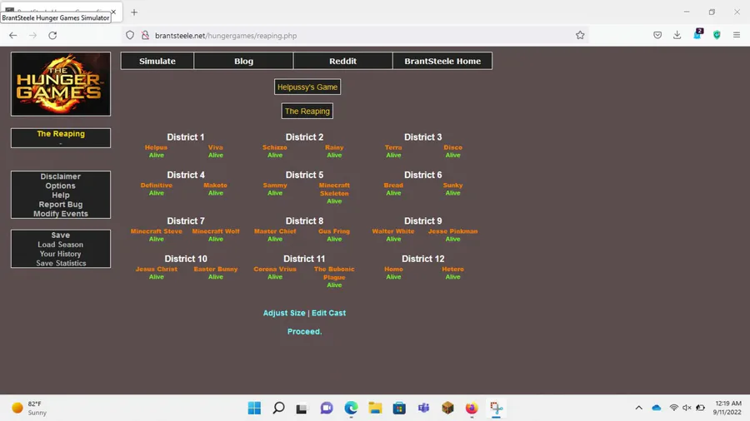
Task: Open Microsoft Edge from taskbar
Action: click(x=351, y=408)
